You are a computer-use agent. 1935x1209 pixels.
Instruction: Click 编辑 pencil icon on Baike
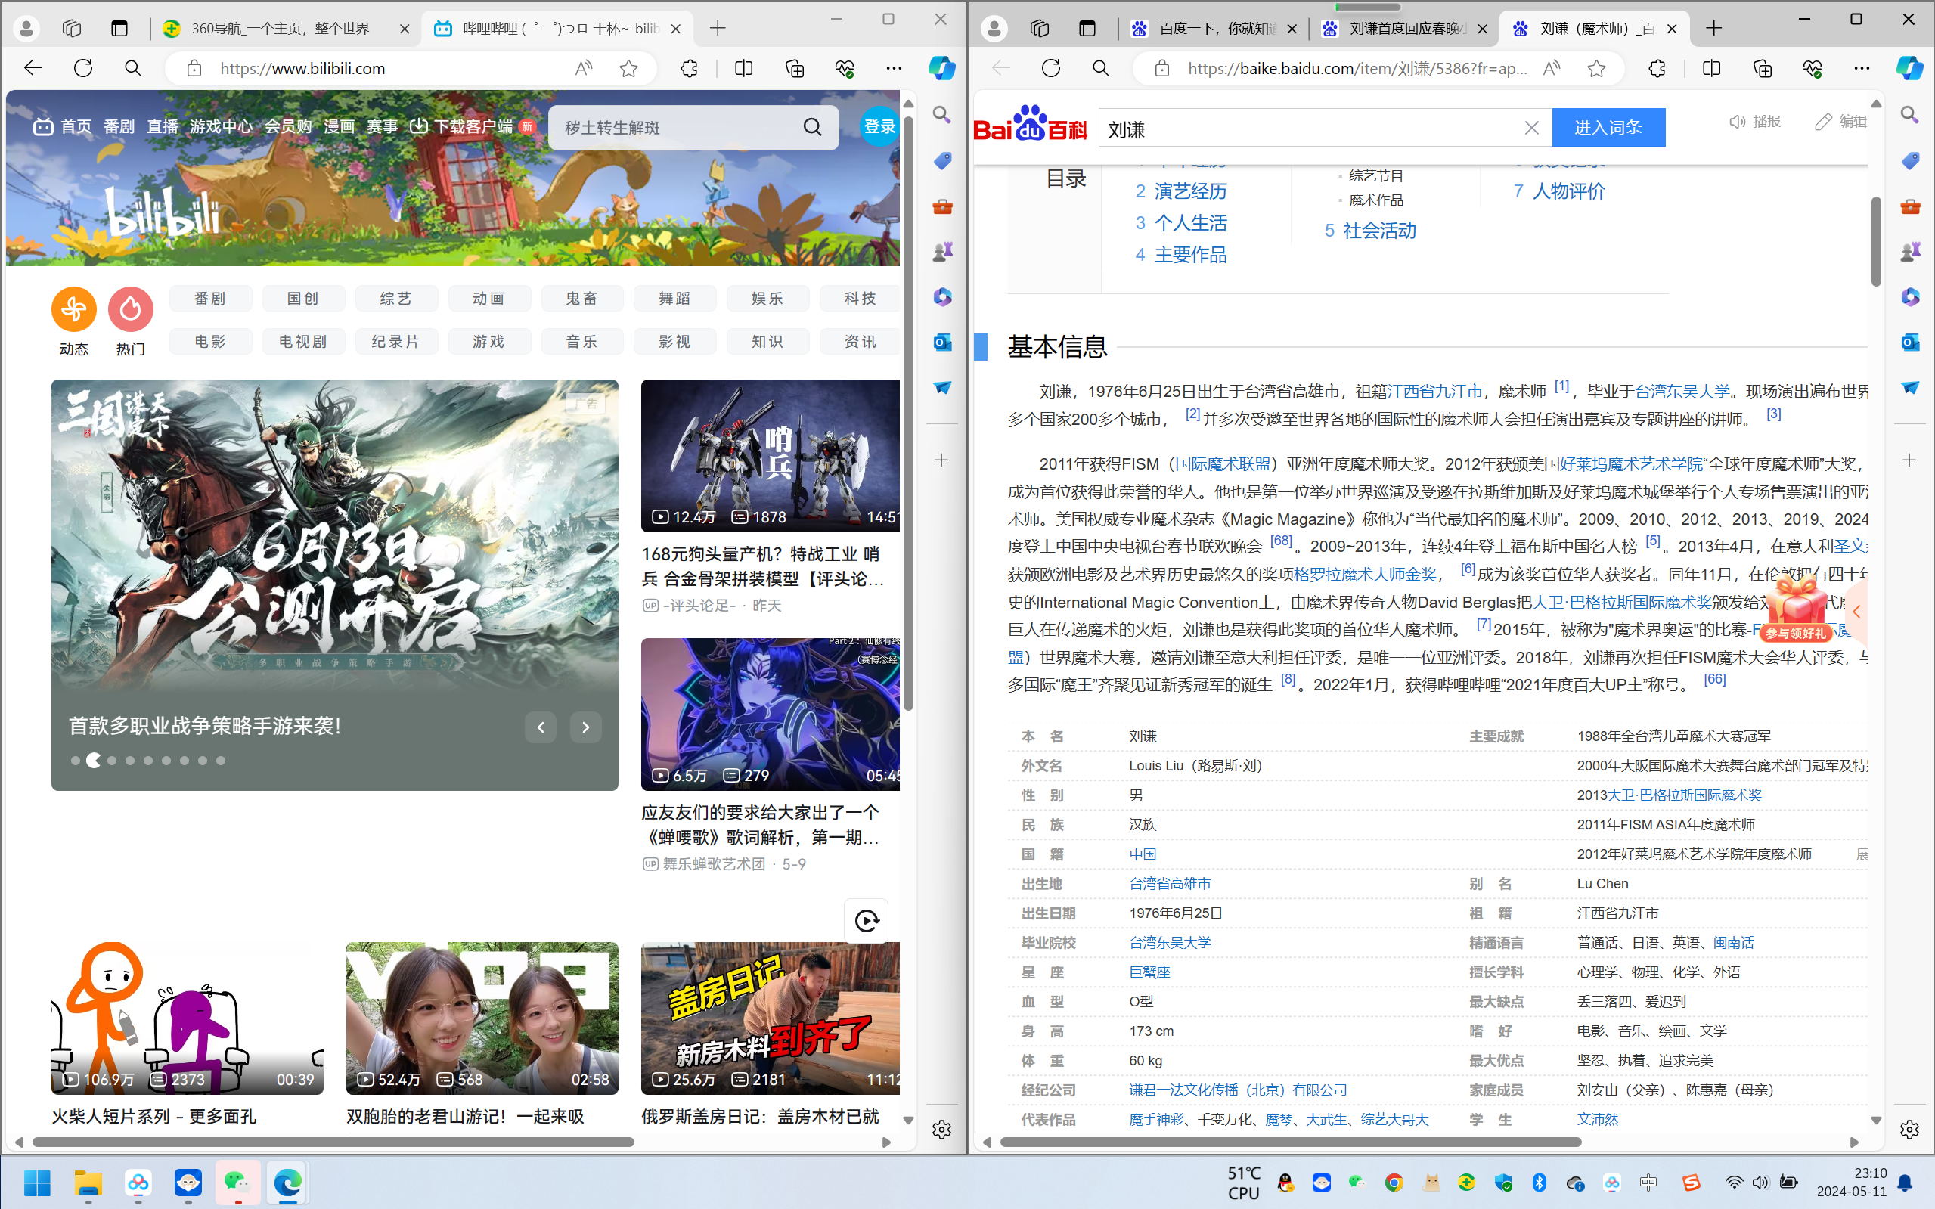coord(1823,122)
